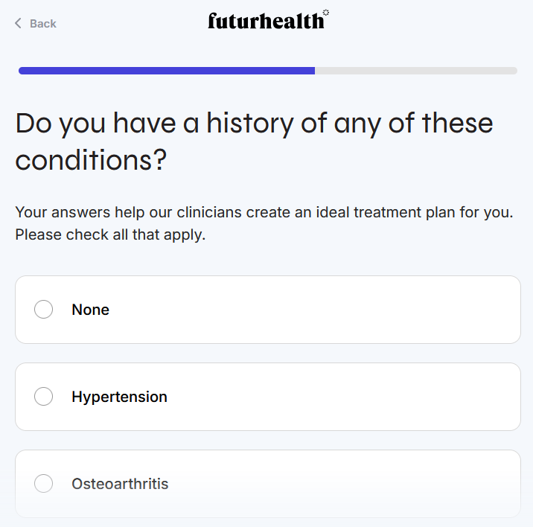Select the Hypertension radio circle
Screen dimensions: 533x527
click(44, 397)
